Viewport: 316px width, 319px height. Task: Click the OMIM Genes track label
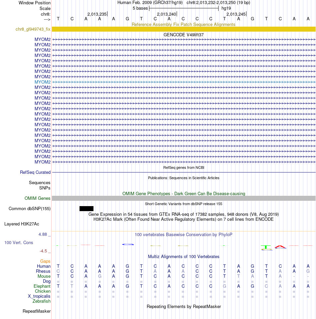point(37,198)
